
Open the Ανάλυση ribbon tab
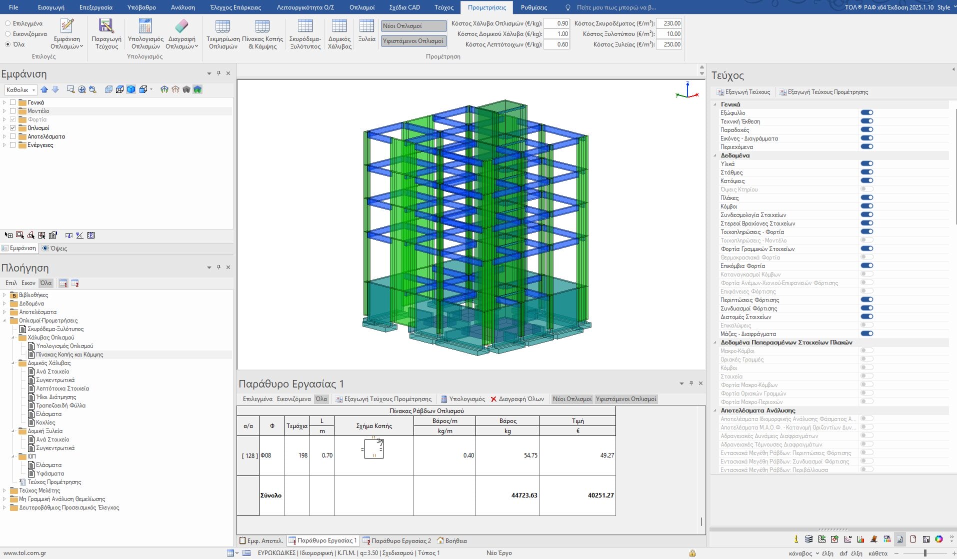(182, 7)
